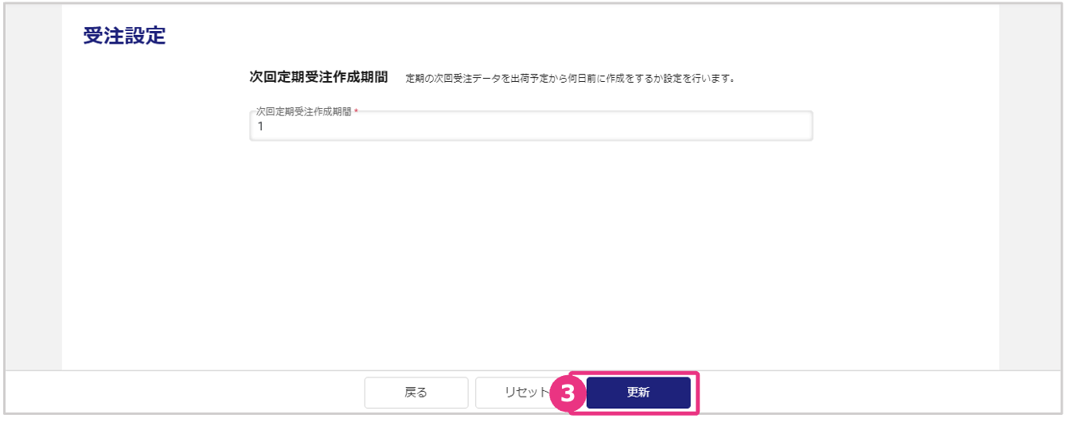Image resolution: width=1065 pixels, height=426 pixels.
Task: Click the gray left margin panel
Action: pos(33,187)
